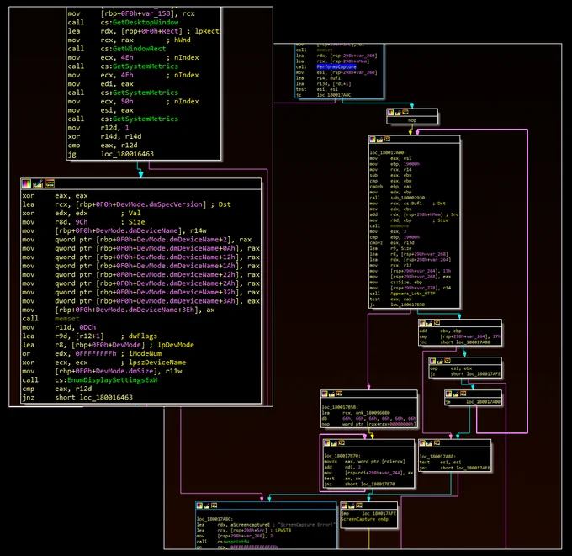Open color picker on the nop node

point(390,113)
